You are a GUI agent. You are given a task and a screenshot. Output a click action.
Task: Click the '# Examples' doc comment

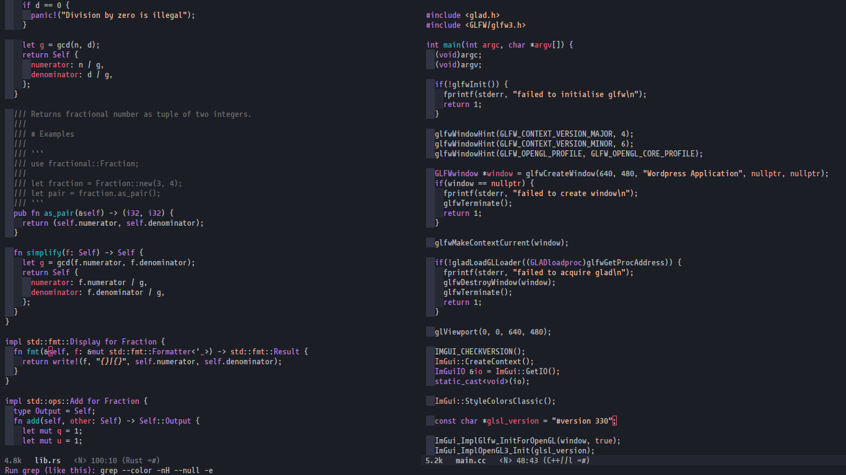coord(43,134)
